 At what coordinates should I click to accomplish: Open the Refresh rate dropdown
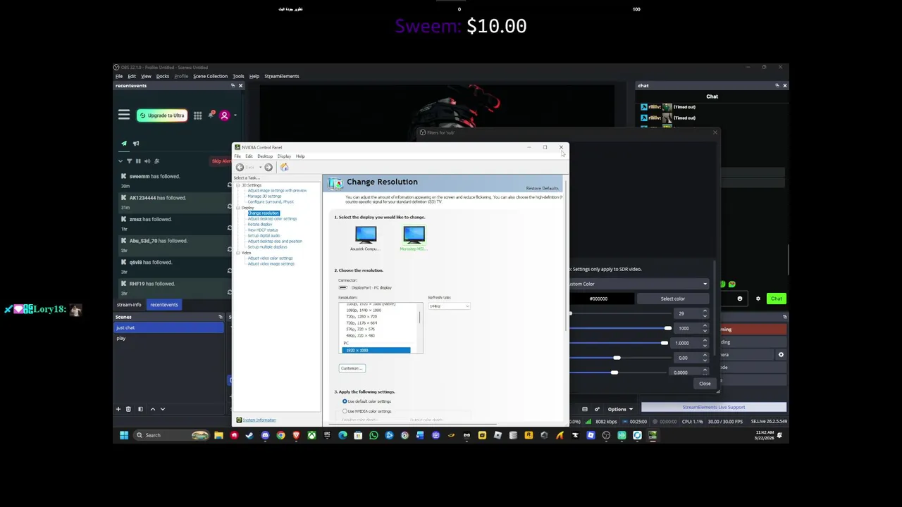449,306
